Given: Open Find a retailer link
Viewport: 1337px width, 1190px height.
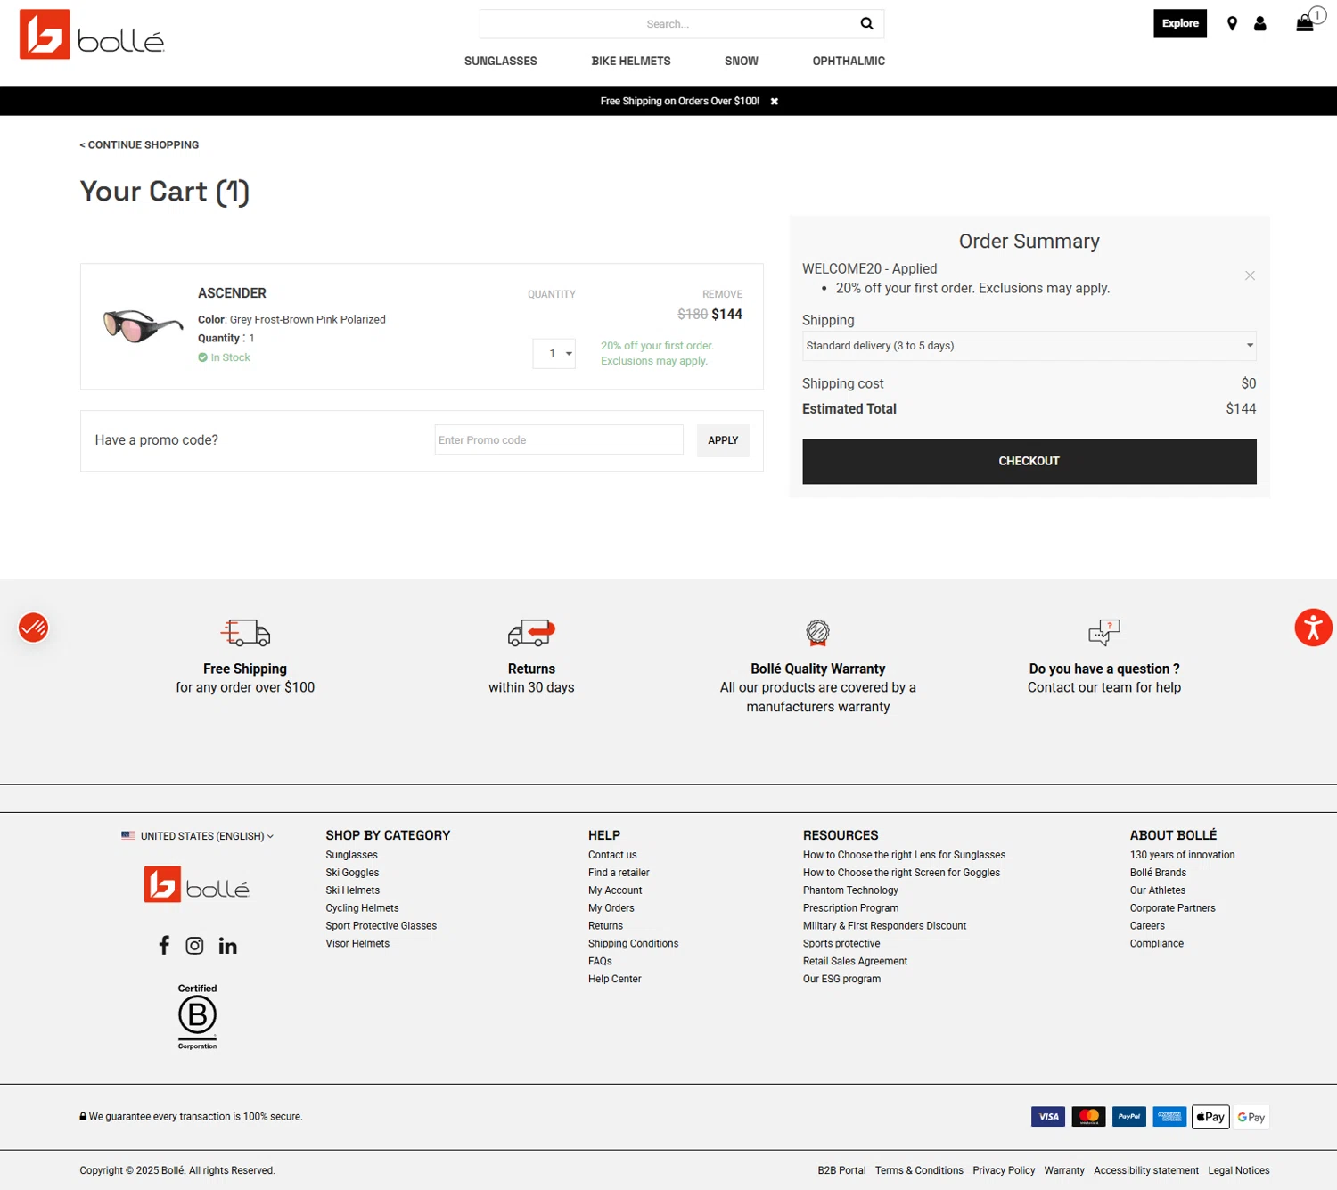Looking at the screenshot, I should [x=619, y=873].
